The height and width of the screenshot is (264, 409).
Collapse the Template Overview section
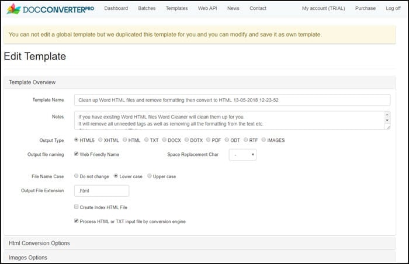pyautogui.click(x=200, y=82)
